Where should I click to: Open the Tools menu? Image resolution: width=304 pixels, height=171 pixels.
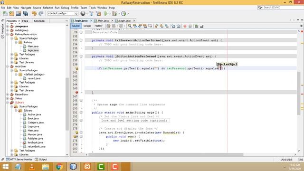[x=92, y=8]
